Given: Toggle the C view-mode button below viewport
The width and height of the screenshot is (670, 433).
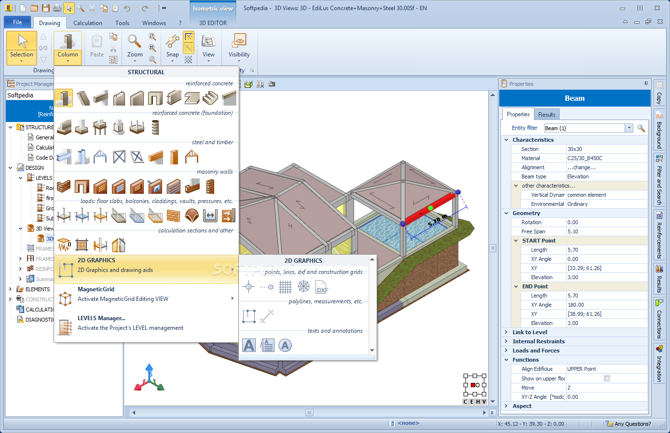Looking at the screenshot, I should coord(465,402).
